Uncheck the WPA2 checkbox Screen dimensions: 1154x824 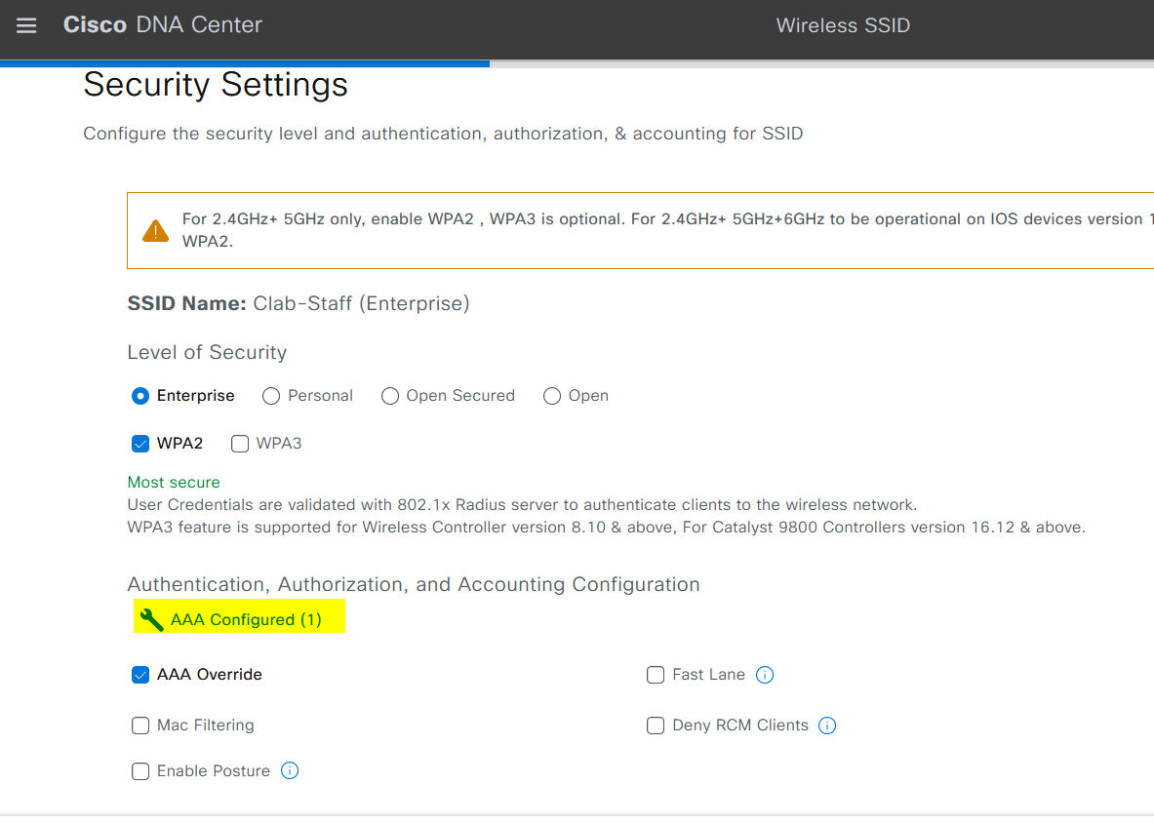pos(139,444)
